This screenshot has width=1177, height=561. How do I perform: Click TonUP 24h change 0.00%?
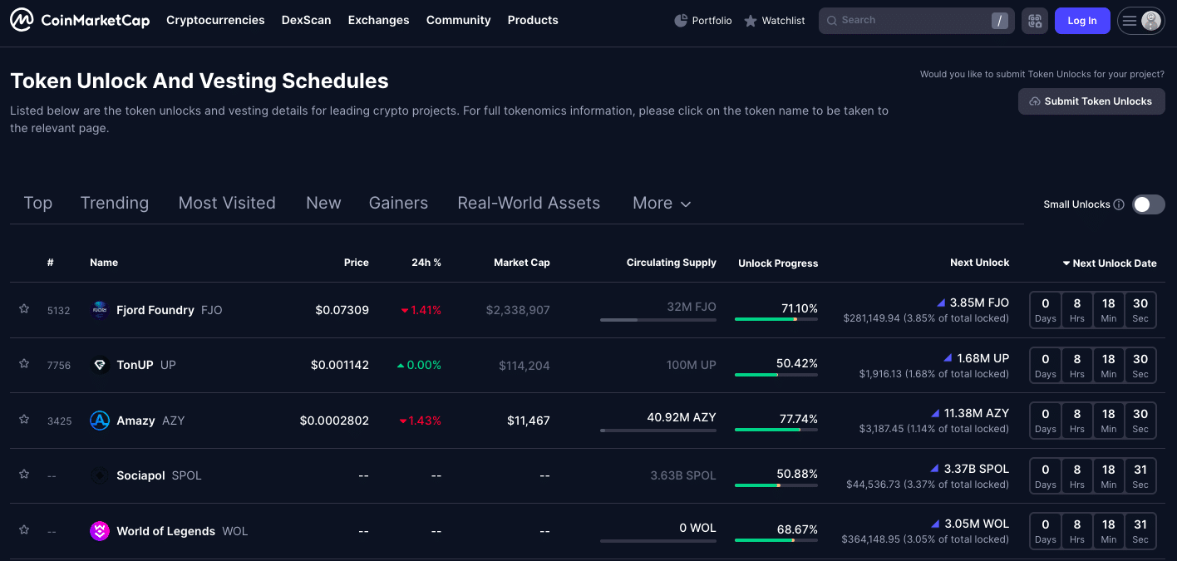419,365
